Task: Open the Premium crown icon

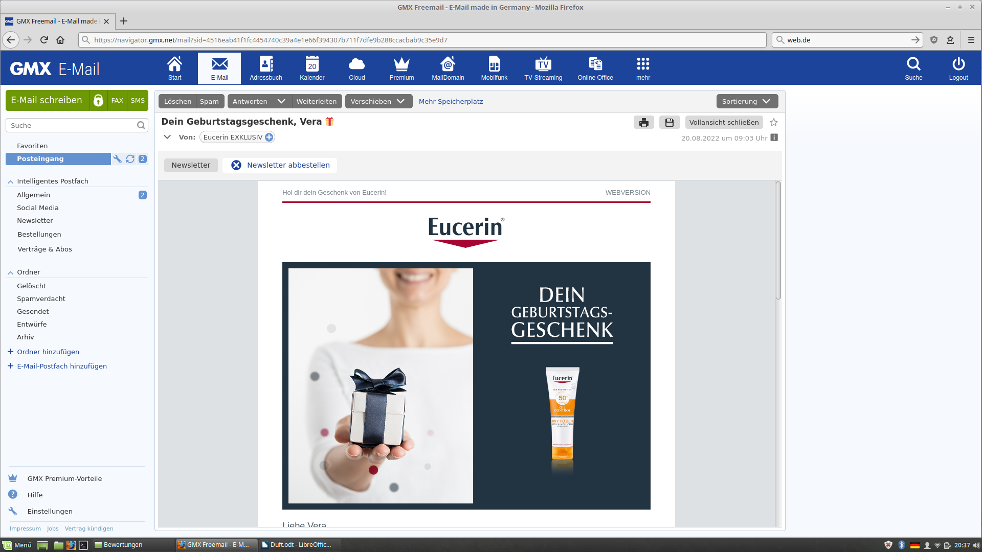Action: [401, 68]
